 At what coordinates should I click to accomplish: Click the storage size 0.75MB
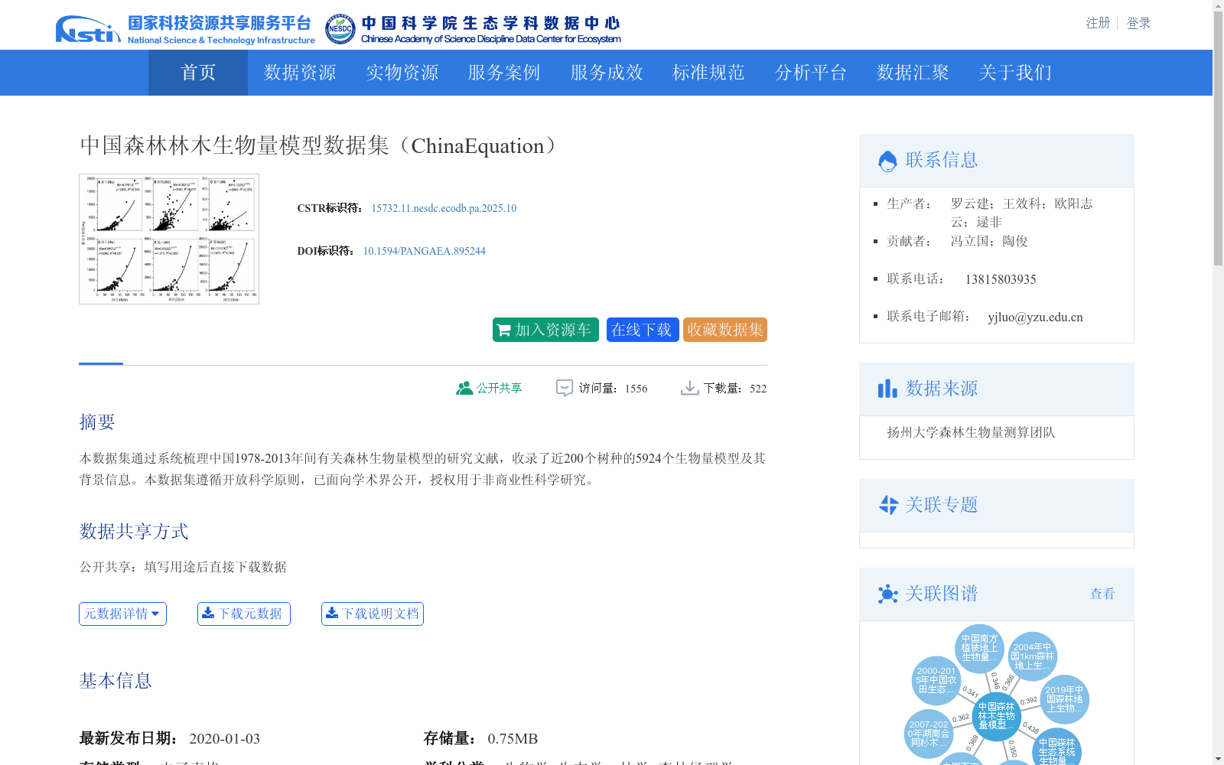click(513, 738)
